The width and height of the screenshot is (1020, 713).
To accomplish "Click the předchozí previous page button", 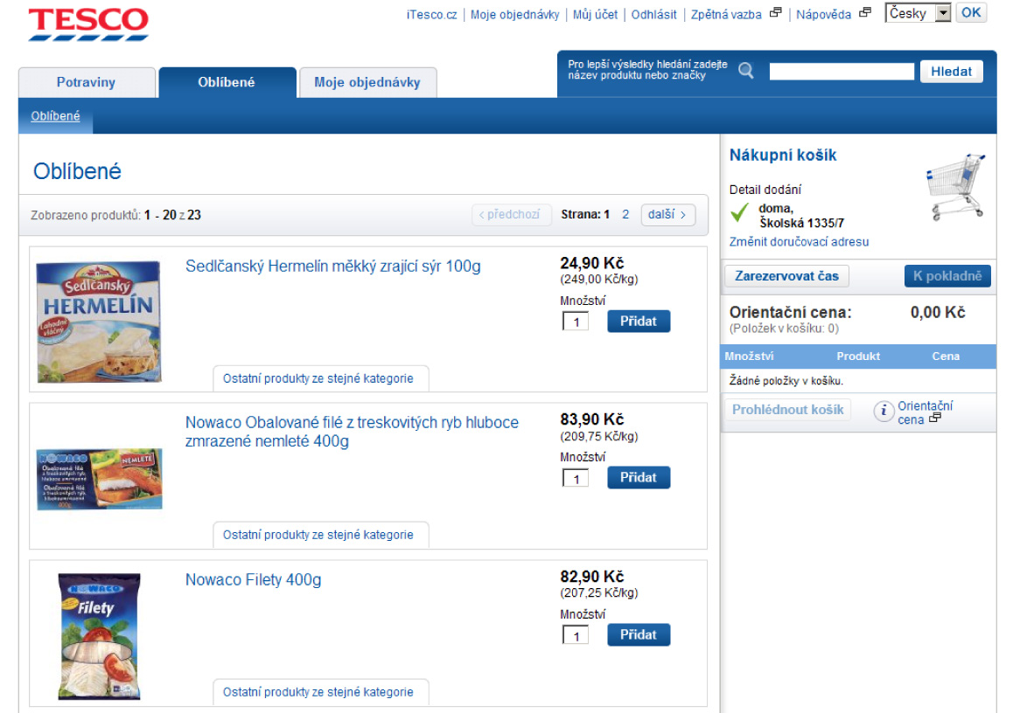I will (511, 214).
